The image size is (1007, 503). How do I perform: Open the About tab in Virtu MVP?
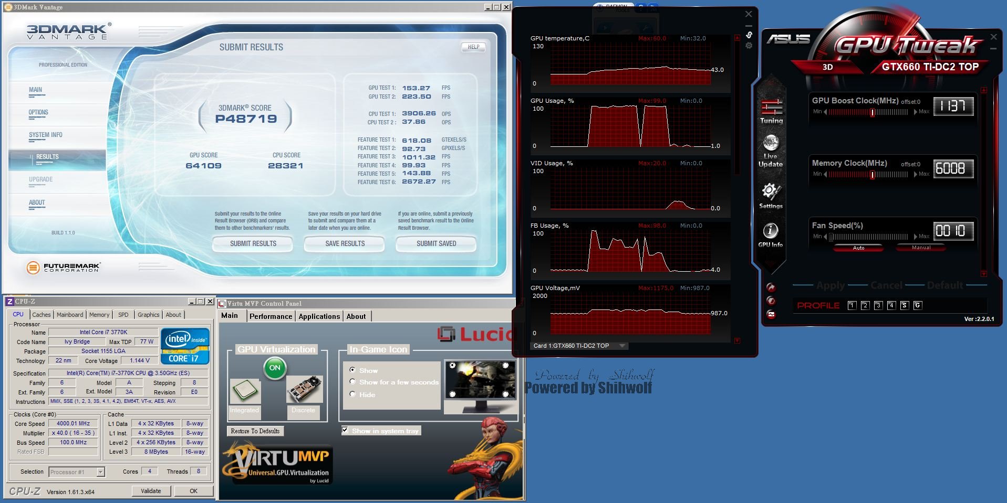pyautogui.click(x=356, y=316)
